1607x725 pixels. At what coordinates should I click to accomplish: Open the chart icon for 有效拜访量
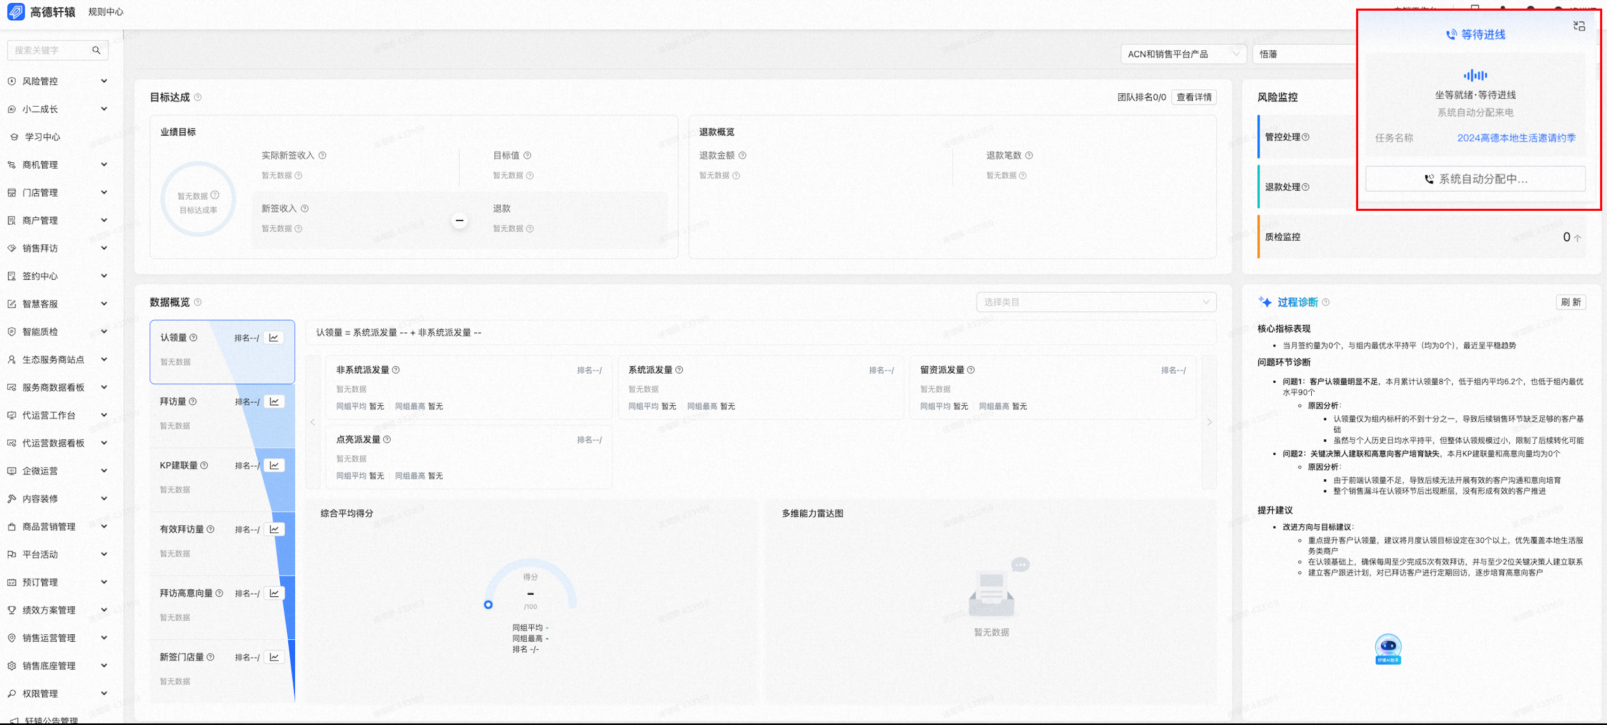coord(274,530)
